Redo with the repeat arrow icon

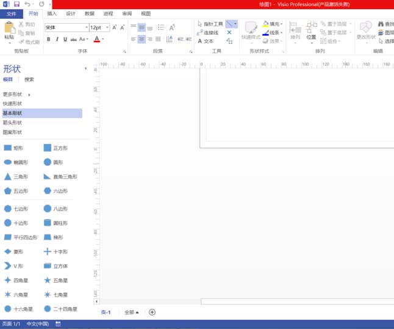click(x=41, y=4)
